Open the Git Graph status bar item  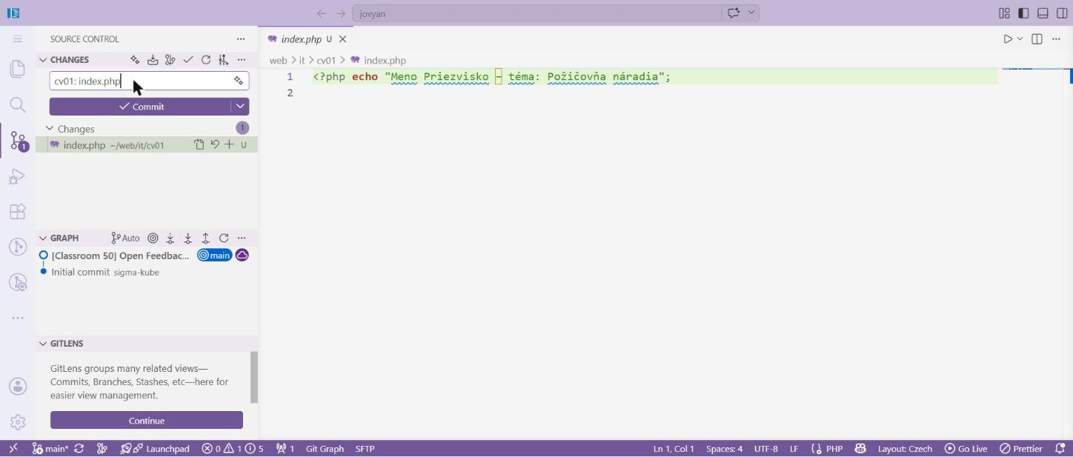(x=325, y=448)
